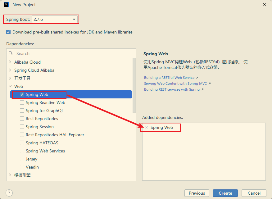Select the Spring Cloud Alibaba row label

(34, 70)
